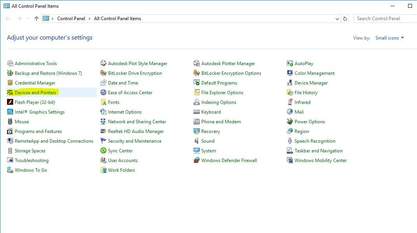Open the Keyboard icon

point(197,112)
